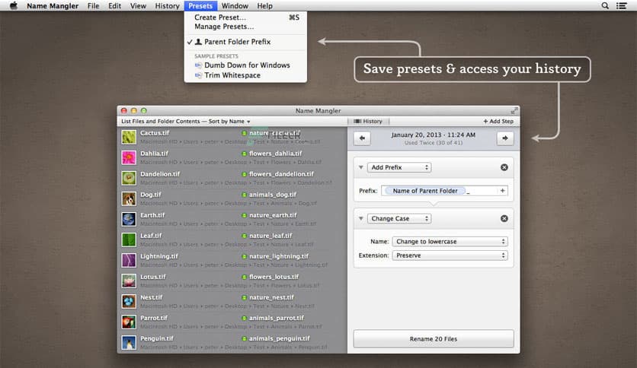
Task: Open List Files and Folder Contents sort dropdown
Action: pyautogui.click(x=186, y=121)
